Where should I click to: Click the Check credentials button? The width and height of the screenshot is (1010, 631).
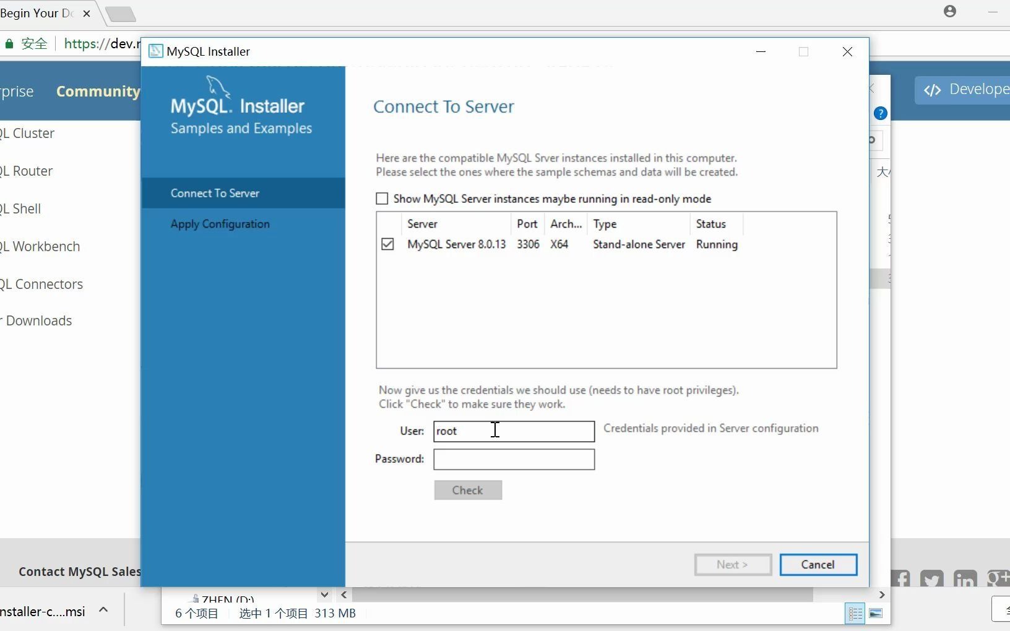(468, 490)
